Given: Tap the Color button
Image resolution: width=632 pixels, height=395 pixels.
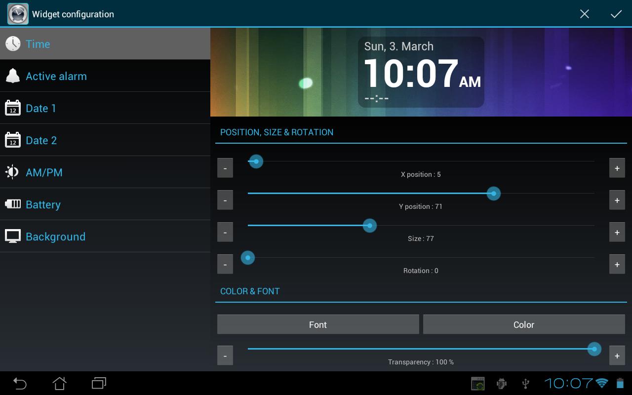Looking at the screenshot, I should click(x=524, y=324).
